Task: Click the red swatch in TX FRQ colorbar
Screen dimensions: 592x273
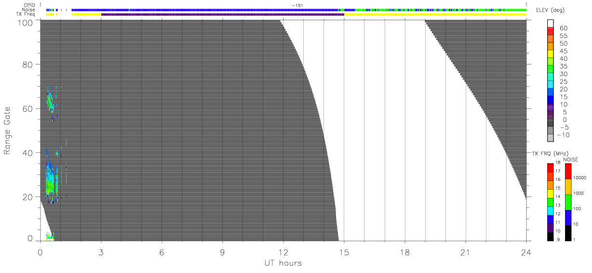Action: 550,167
